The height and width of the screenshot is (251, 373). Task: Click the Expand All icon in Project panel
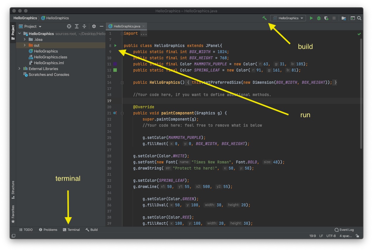point(77,26)
